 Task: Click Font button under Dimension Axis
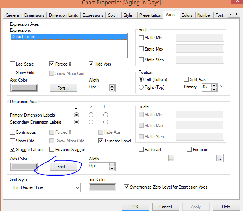coord(63,166)
